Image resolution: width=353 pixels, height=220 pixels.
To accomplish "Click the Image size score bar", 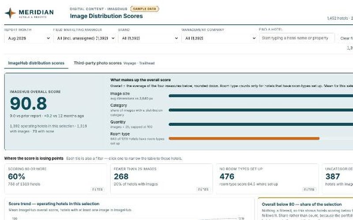I will (x=261, y=96).
